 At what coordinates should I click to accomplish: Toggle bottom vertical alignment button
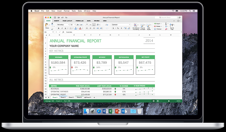[x=94, y=25]
